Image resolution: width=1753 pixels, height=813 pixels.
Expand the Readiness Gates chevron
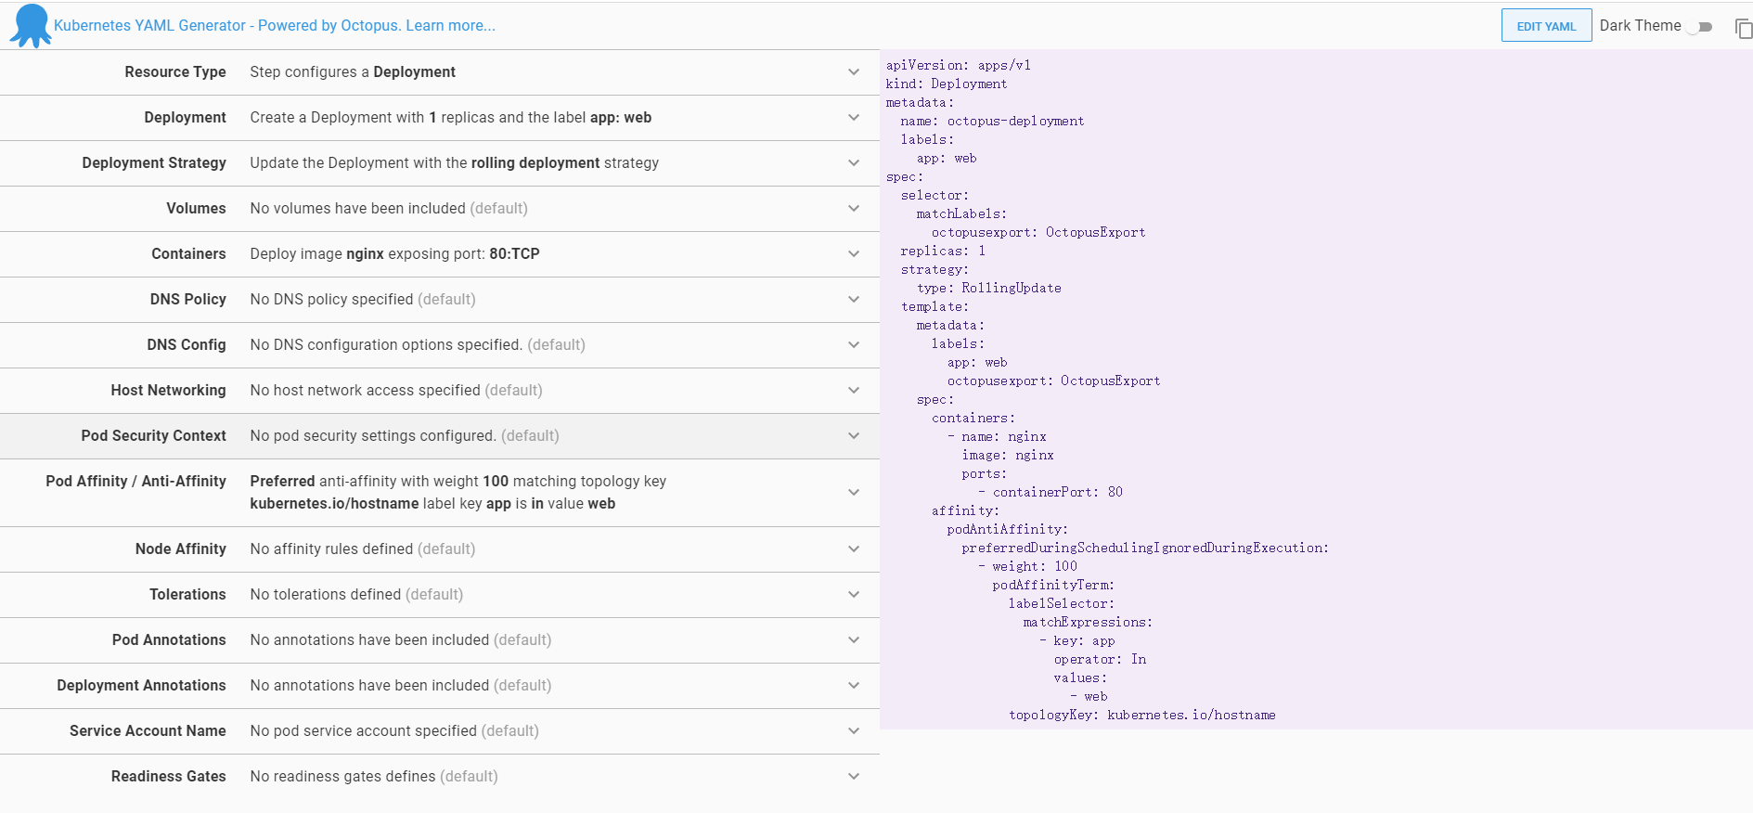click(854, 777)
